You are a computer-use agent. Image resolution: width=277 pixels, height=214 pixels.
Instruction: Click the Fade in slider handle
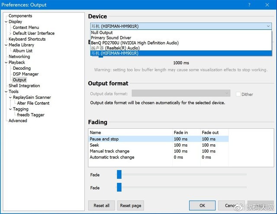pyautogui.click(x=119, y=174)
